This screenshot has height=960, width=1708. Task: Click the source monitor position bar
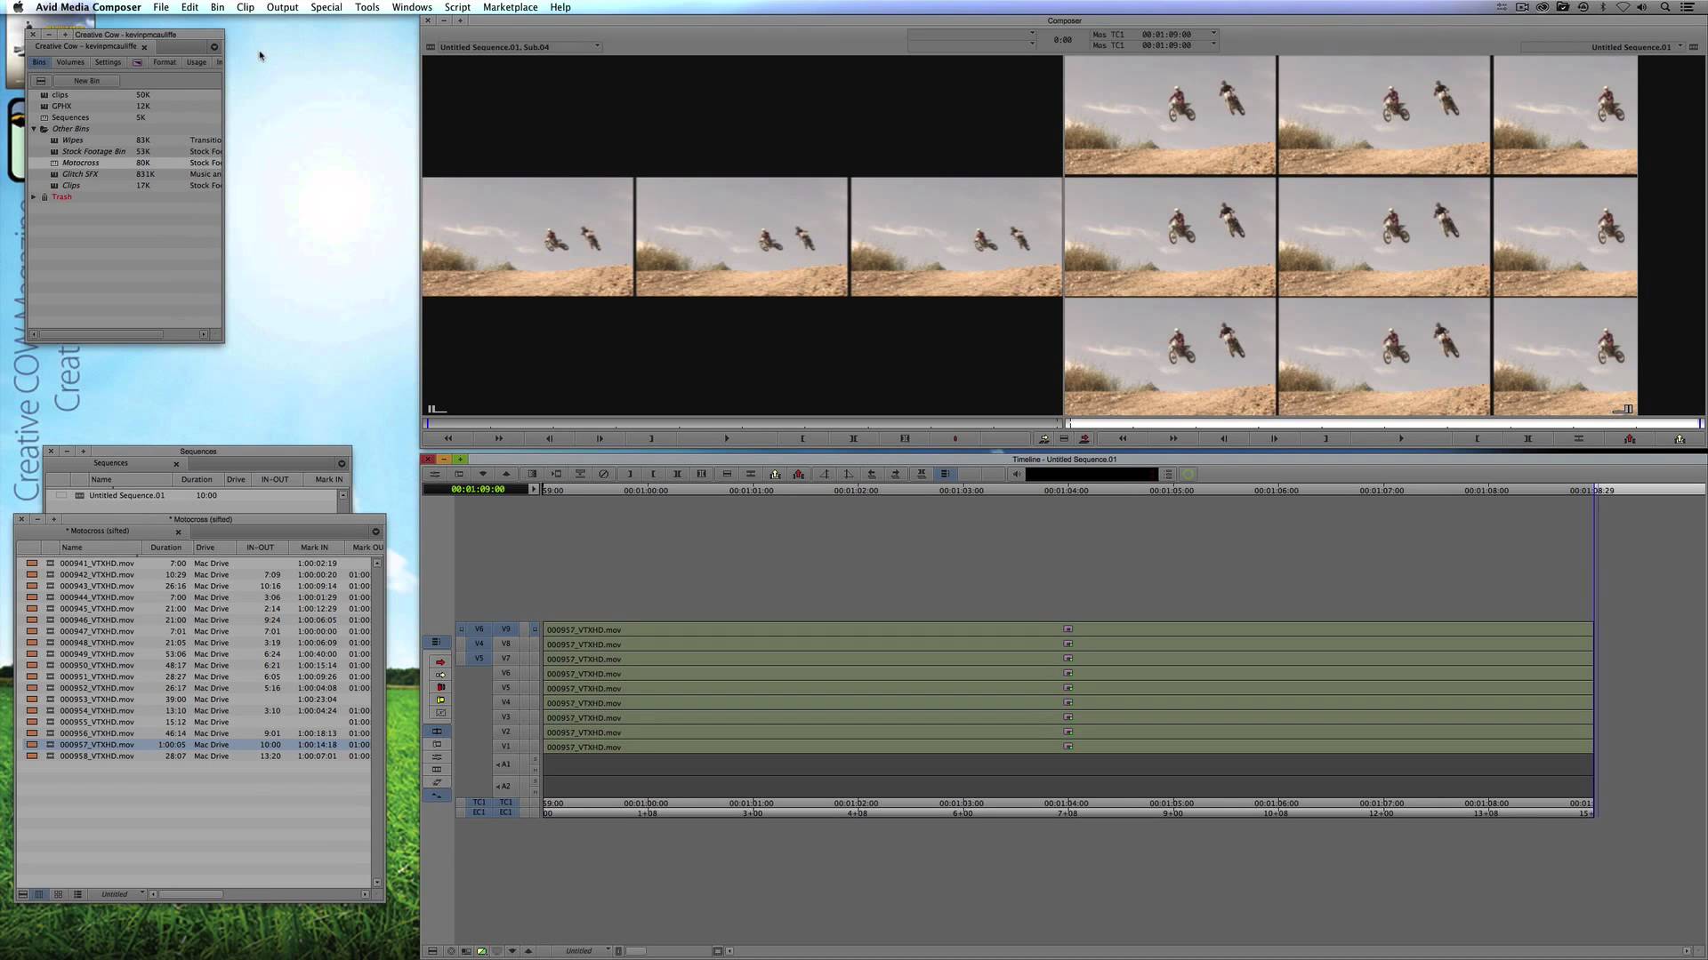(742, 424)
